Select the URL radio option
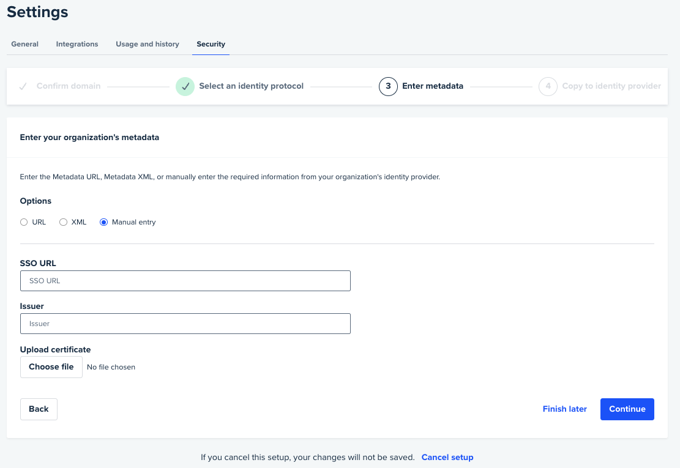Viewport: 680px width, 468px height. click(24, 222)
